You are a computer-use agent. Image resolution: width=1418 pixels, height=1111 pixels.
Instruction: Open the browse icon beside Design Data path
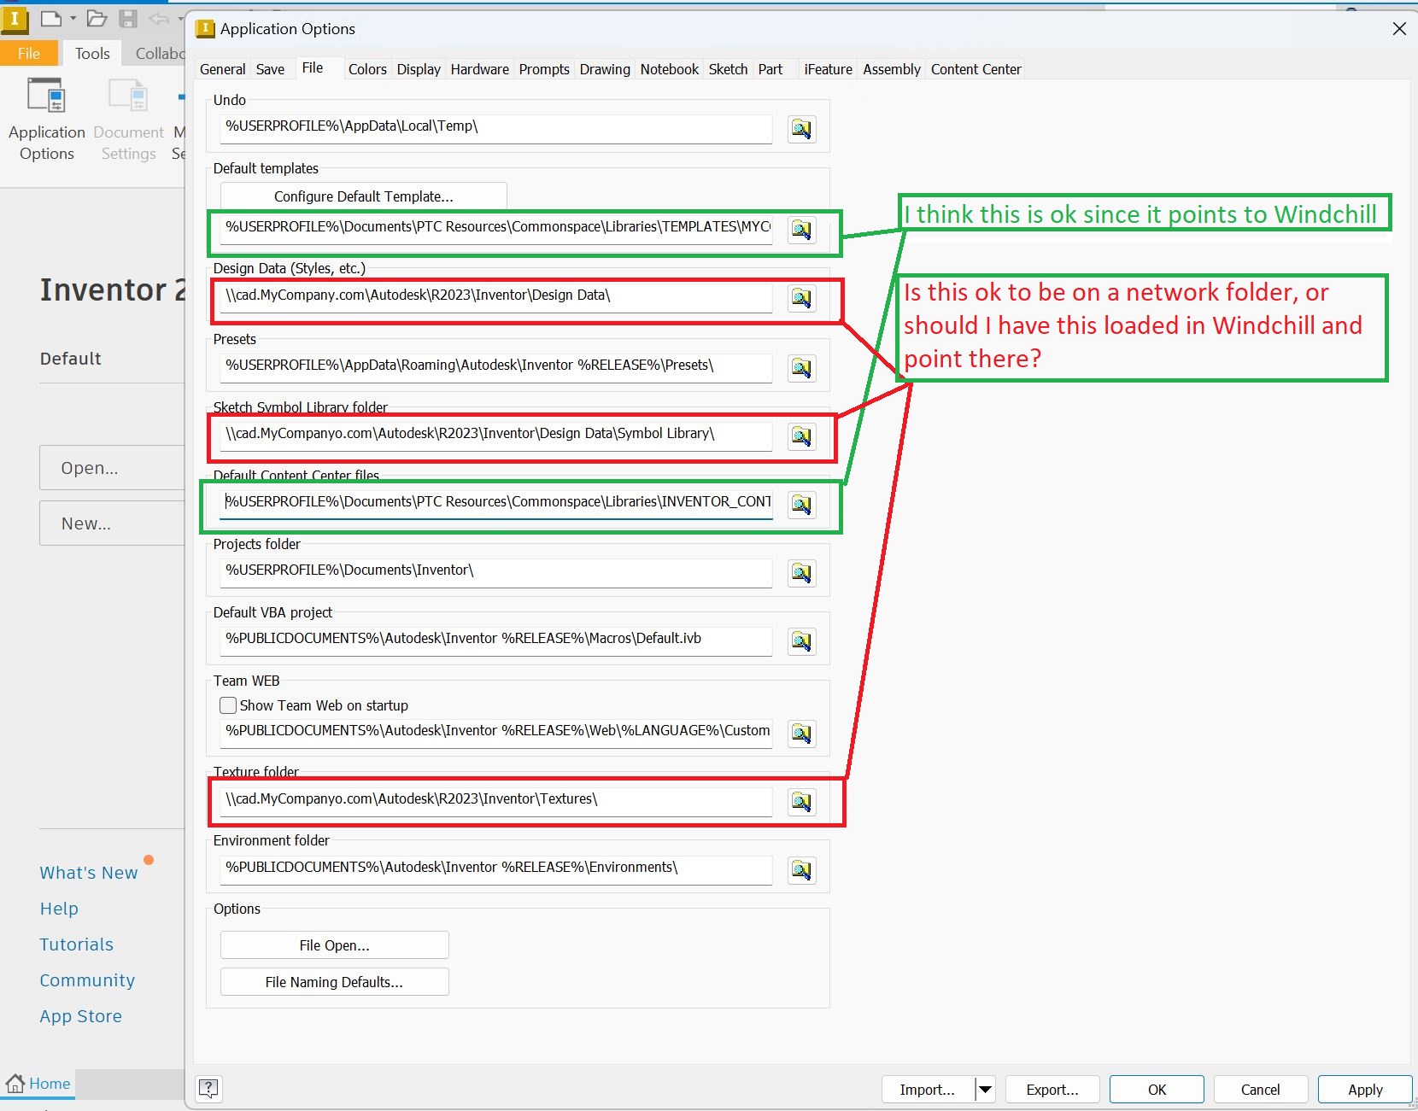pos(801,298)
